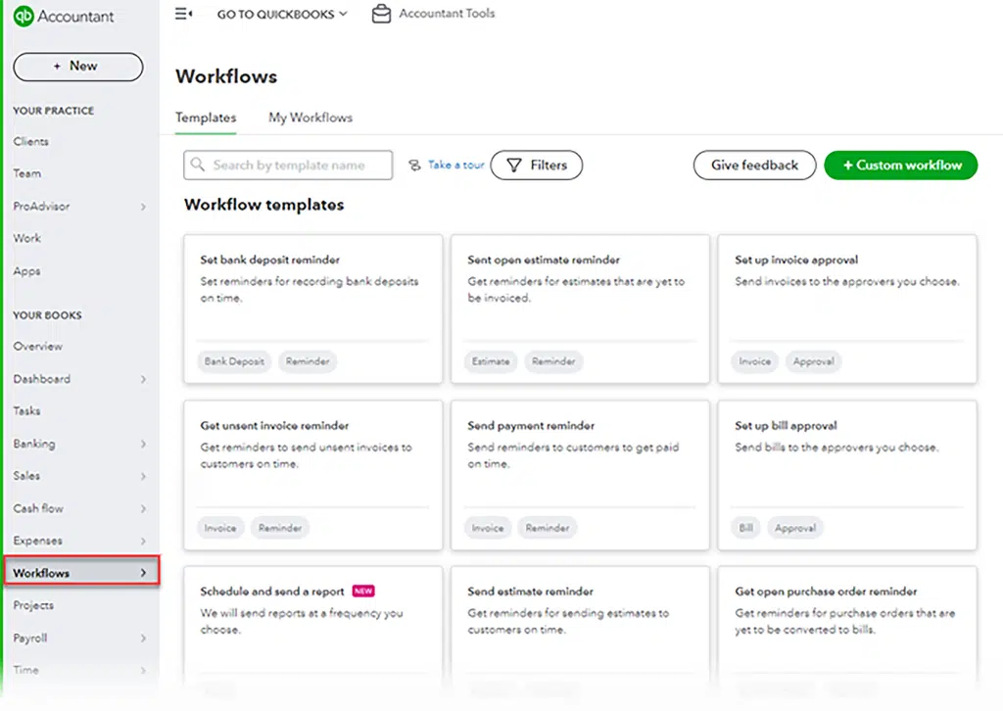This screenshot has height=711, width=1003.
Task: Click the NEW badge on Schedule report
Action: point(363,592)
